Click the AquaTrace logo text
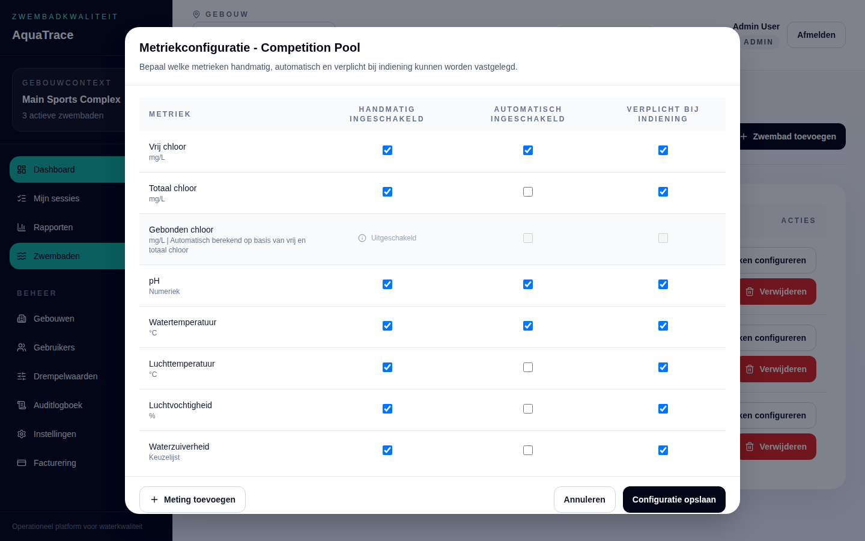The image size is (865, 541). click(43, 35)
